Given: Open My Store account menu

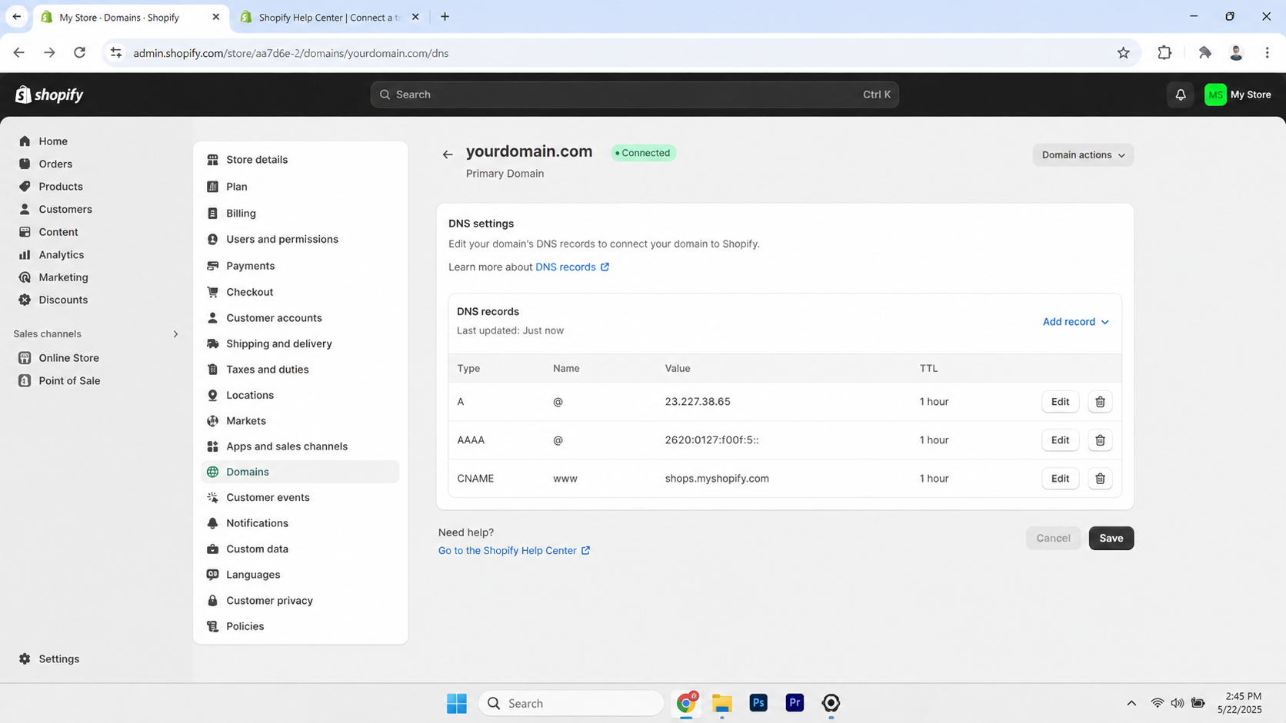Looking at the screenshot, I should (x=1238, y=95).
